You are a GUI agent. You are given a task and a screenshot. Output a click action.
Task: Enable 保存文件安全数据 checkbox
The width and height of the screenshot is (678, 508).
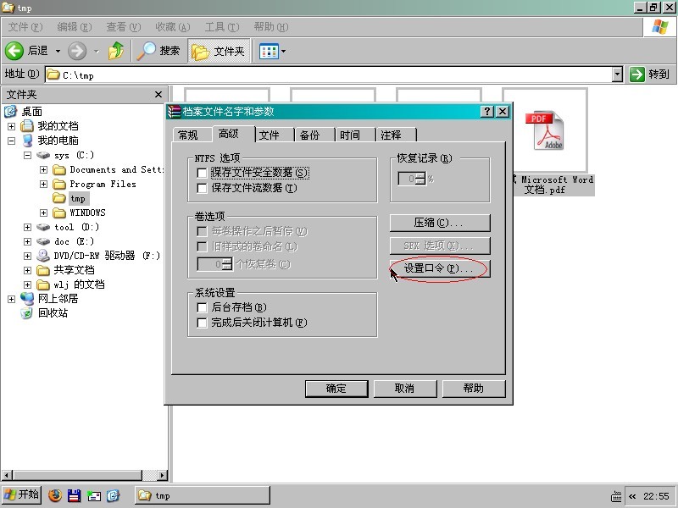[202, 173]
